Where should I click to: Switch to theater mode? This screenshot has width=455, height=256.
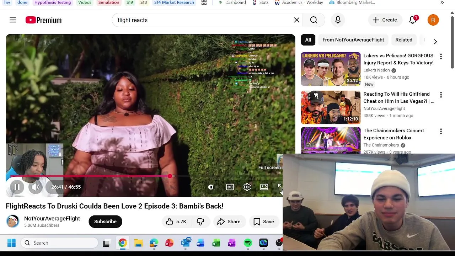tap(264, 187)
